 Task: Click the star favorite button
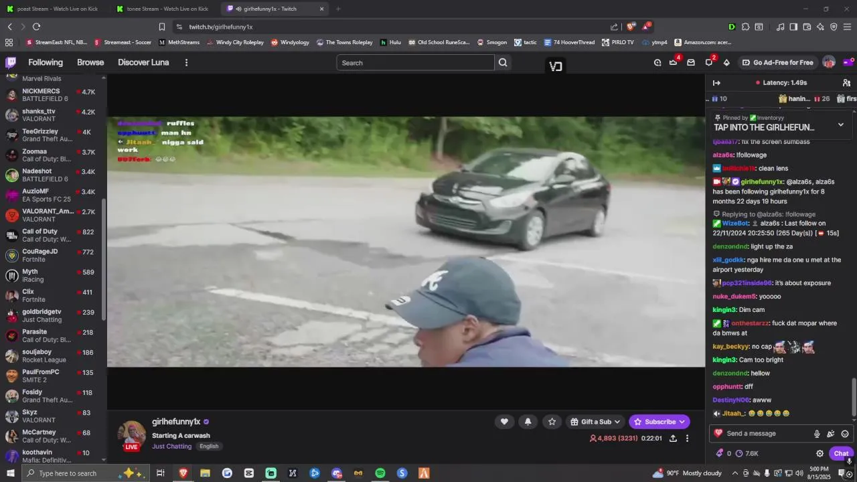point(552,421)
